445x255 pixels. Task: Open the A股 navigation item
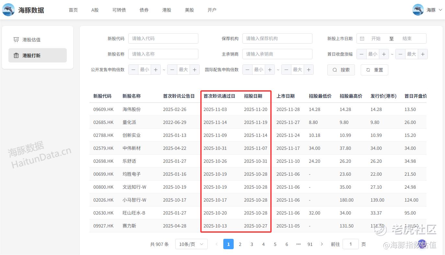coord(95,10)
